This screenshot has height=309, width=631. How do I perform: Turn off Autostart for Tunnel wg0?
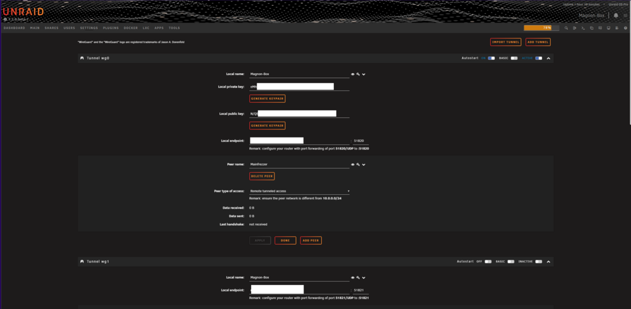pos(492,58)
